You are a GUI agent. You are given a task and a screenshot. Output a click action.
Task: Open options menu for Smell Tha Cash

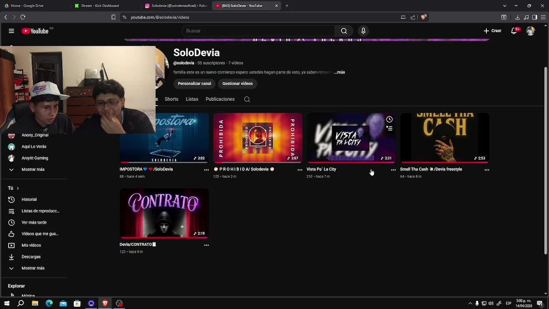click(x=487, y=170)
